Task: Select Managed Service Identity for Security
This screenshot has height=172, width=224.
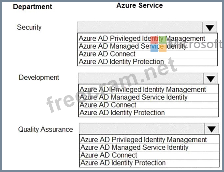Action: pyautogui.click(x=133, y=46)
